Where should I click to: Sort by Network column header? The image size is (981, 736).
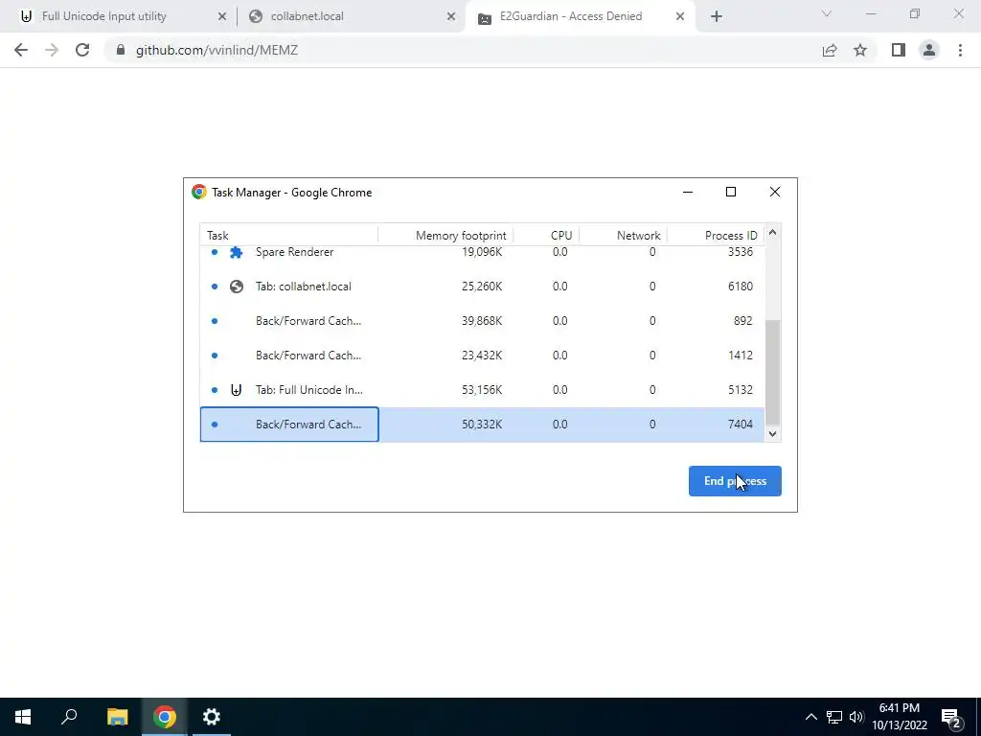pyautogui.click(x=623, y=236)
